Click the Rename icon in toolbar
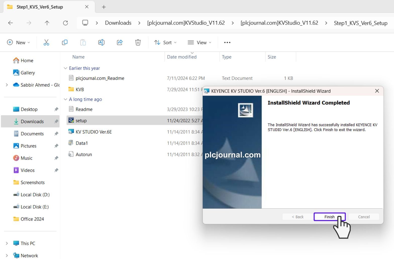The image size is (394, 259). [x=101, y=42]
